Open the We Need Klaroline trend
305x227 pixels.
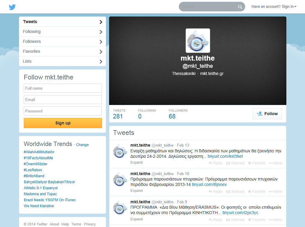(x=39, y=206)
